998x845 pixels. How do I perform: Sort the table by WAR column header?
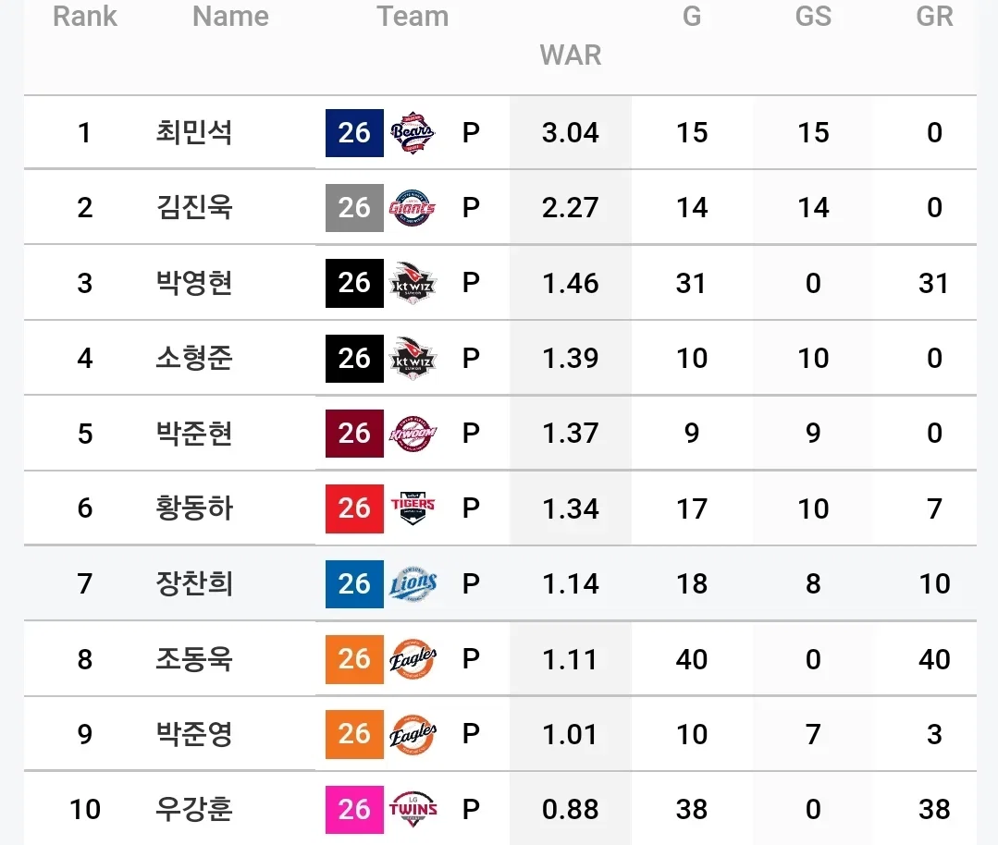click(571, 55)
